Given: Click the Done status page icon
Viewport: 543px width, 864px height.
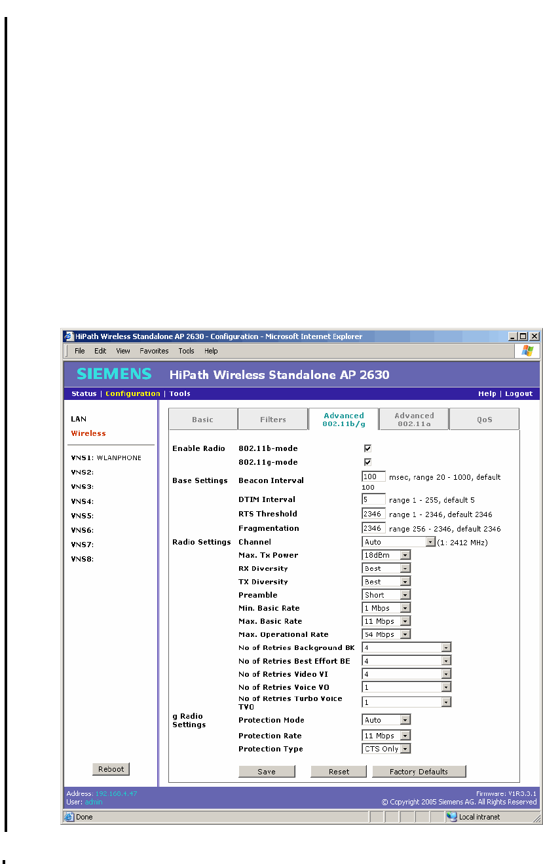Looking at the screenshot, I should click(x=69, y=817).
